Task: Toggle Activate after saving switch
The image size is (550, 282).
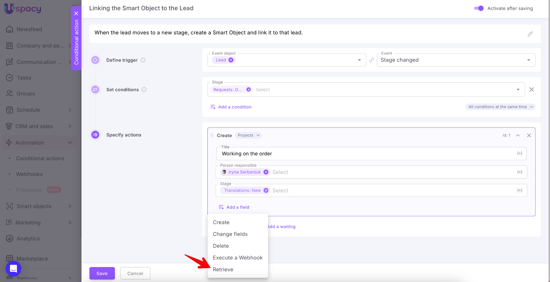Action: click(x=479, y=8)
